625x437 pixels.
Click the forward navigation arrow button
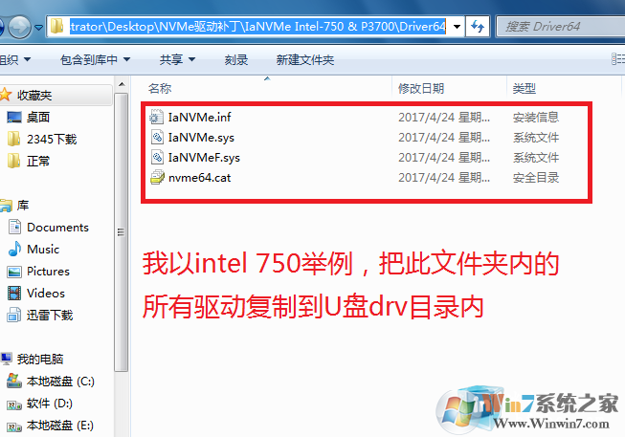(19, 27)
